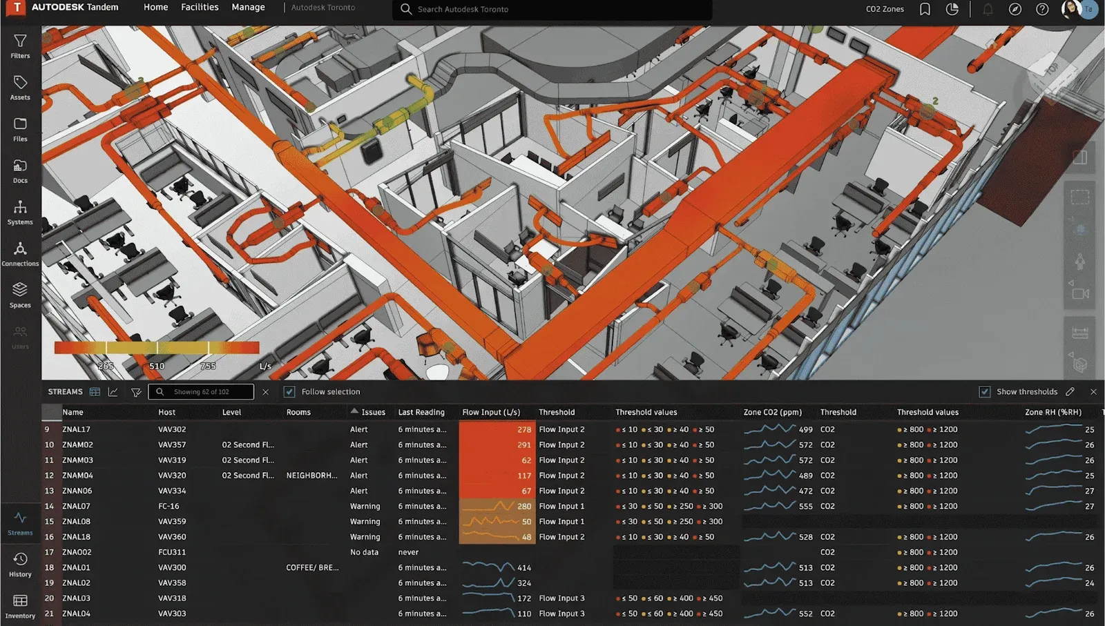1105x626 pixels.
Task: Clear the streams search with X
Action: pos(265,392)
